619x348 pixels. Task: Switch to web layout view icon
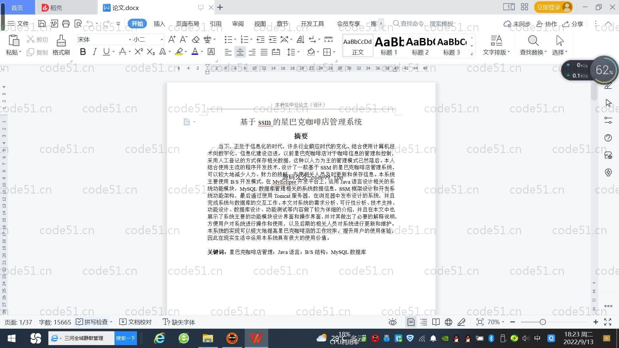[x=448, y=322]
